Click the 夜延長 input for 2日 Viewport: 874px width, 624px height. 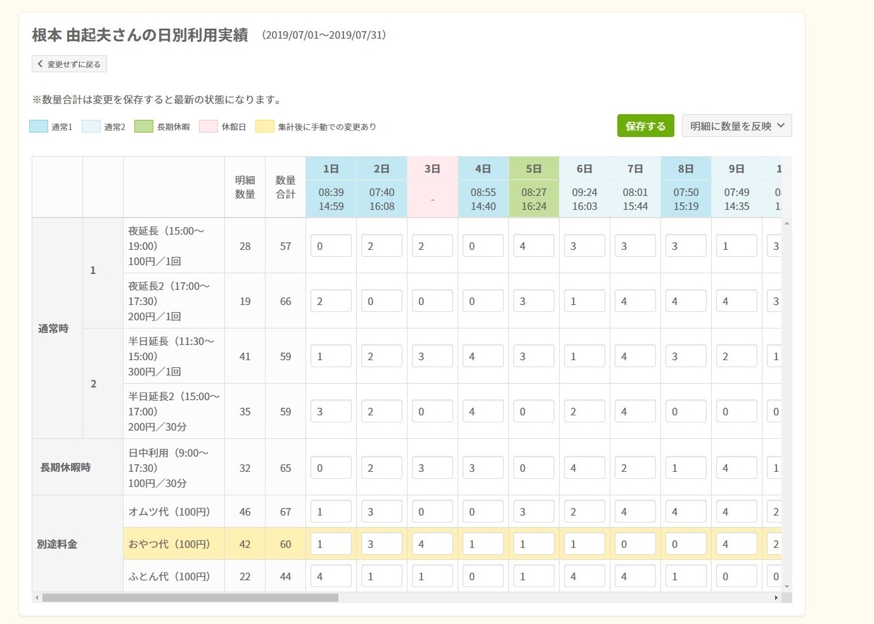point(382,246)
